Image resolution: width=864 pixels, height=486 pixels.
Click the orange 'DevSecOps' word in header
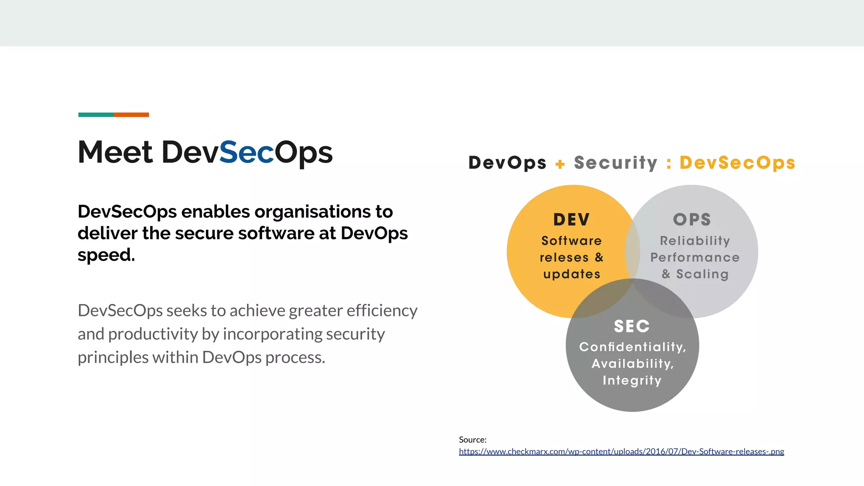click(737, 163)
